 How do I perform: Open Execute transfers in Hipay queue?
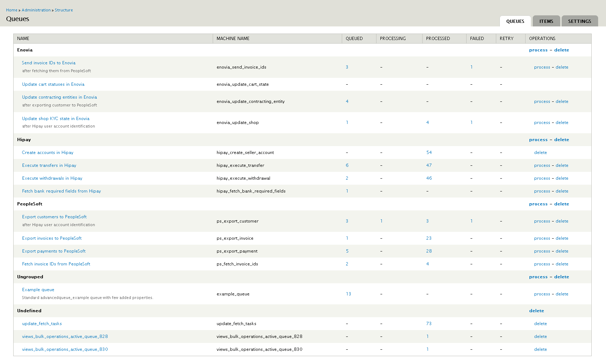click(x=49, y=165)
